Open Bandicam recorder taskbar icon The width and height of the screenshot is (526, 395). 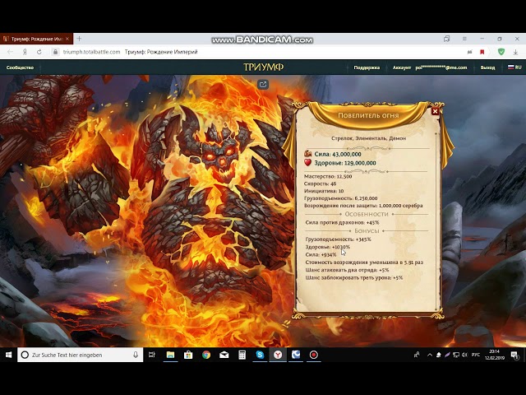coord(314,355)
